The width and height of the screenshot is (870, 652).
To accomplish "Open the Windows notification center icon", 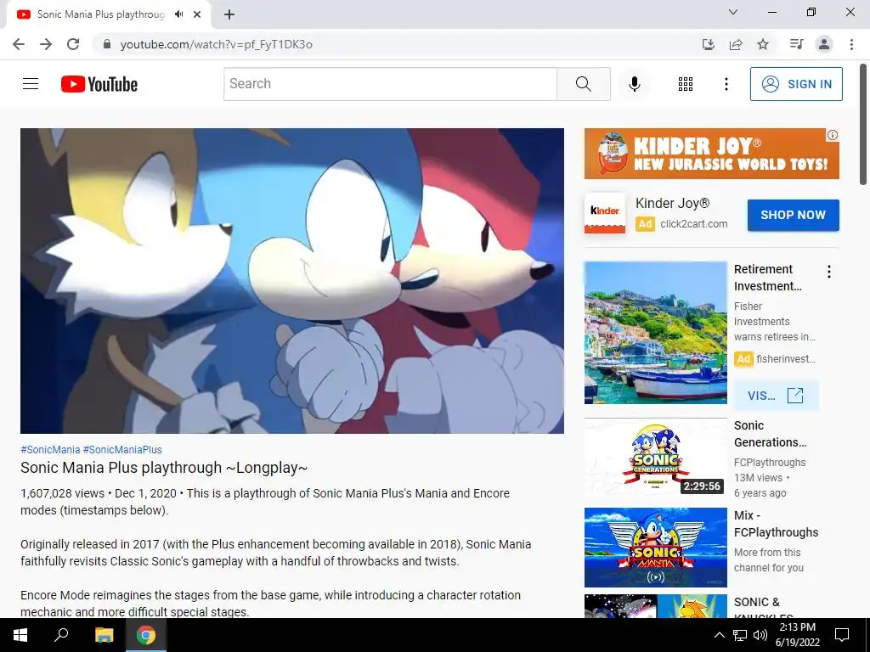I will (842, 635).
